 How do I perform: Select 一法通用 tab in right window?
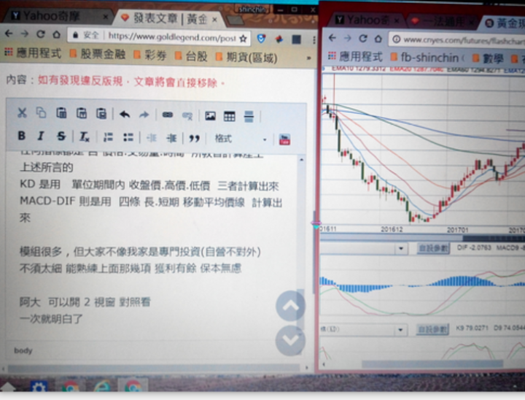pyautogui.click(x=442, y=22)
